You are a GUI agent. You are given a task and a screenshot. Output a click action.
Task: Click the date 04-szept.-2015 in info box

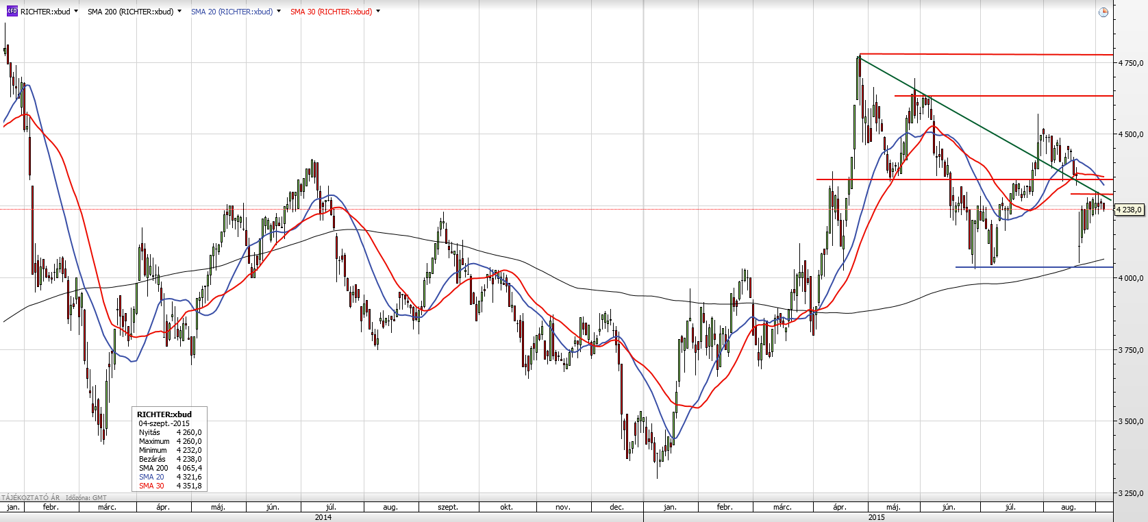(x=164, y=423)
